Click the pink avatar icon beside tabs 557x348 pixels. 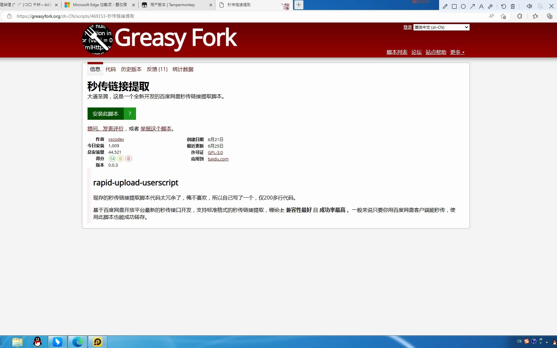(286, 6)
